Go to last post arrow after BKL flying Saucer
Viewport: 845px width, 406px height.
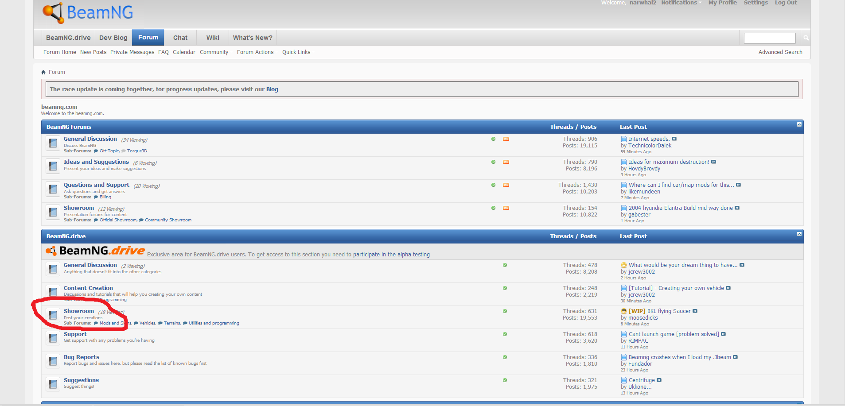tap(695, 311)
